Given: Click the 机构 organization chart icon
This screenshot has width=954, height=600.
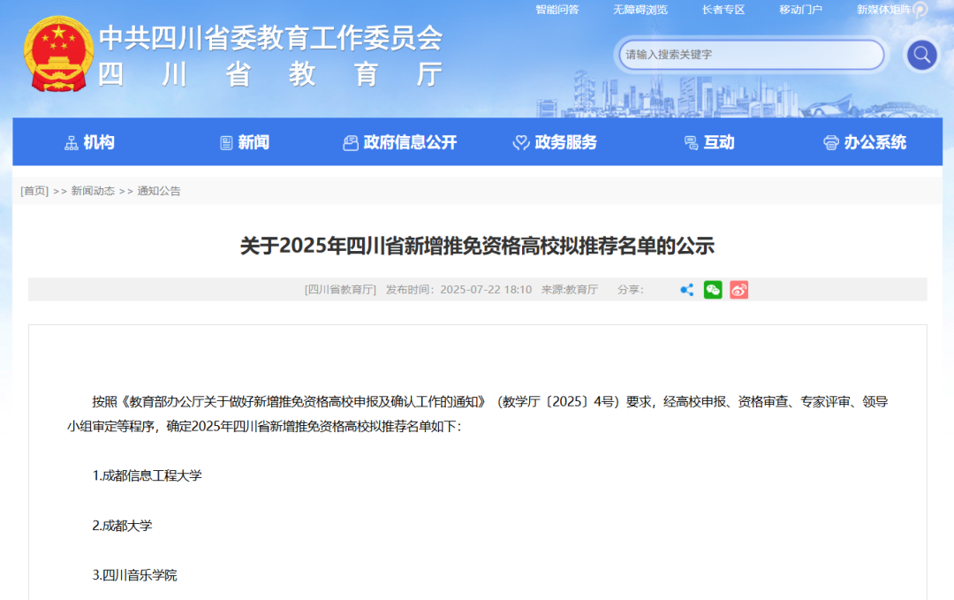Looking at the screenshot, I should tap(72, 143).
